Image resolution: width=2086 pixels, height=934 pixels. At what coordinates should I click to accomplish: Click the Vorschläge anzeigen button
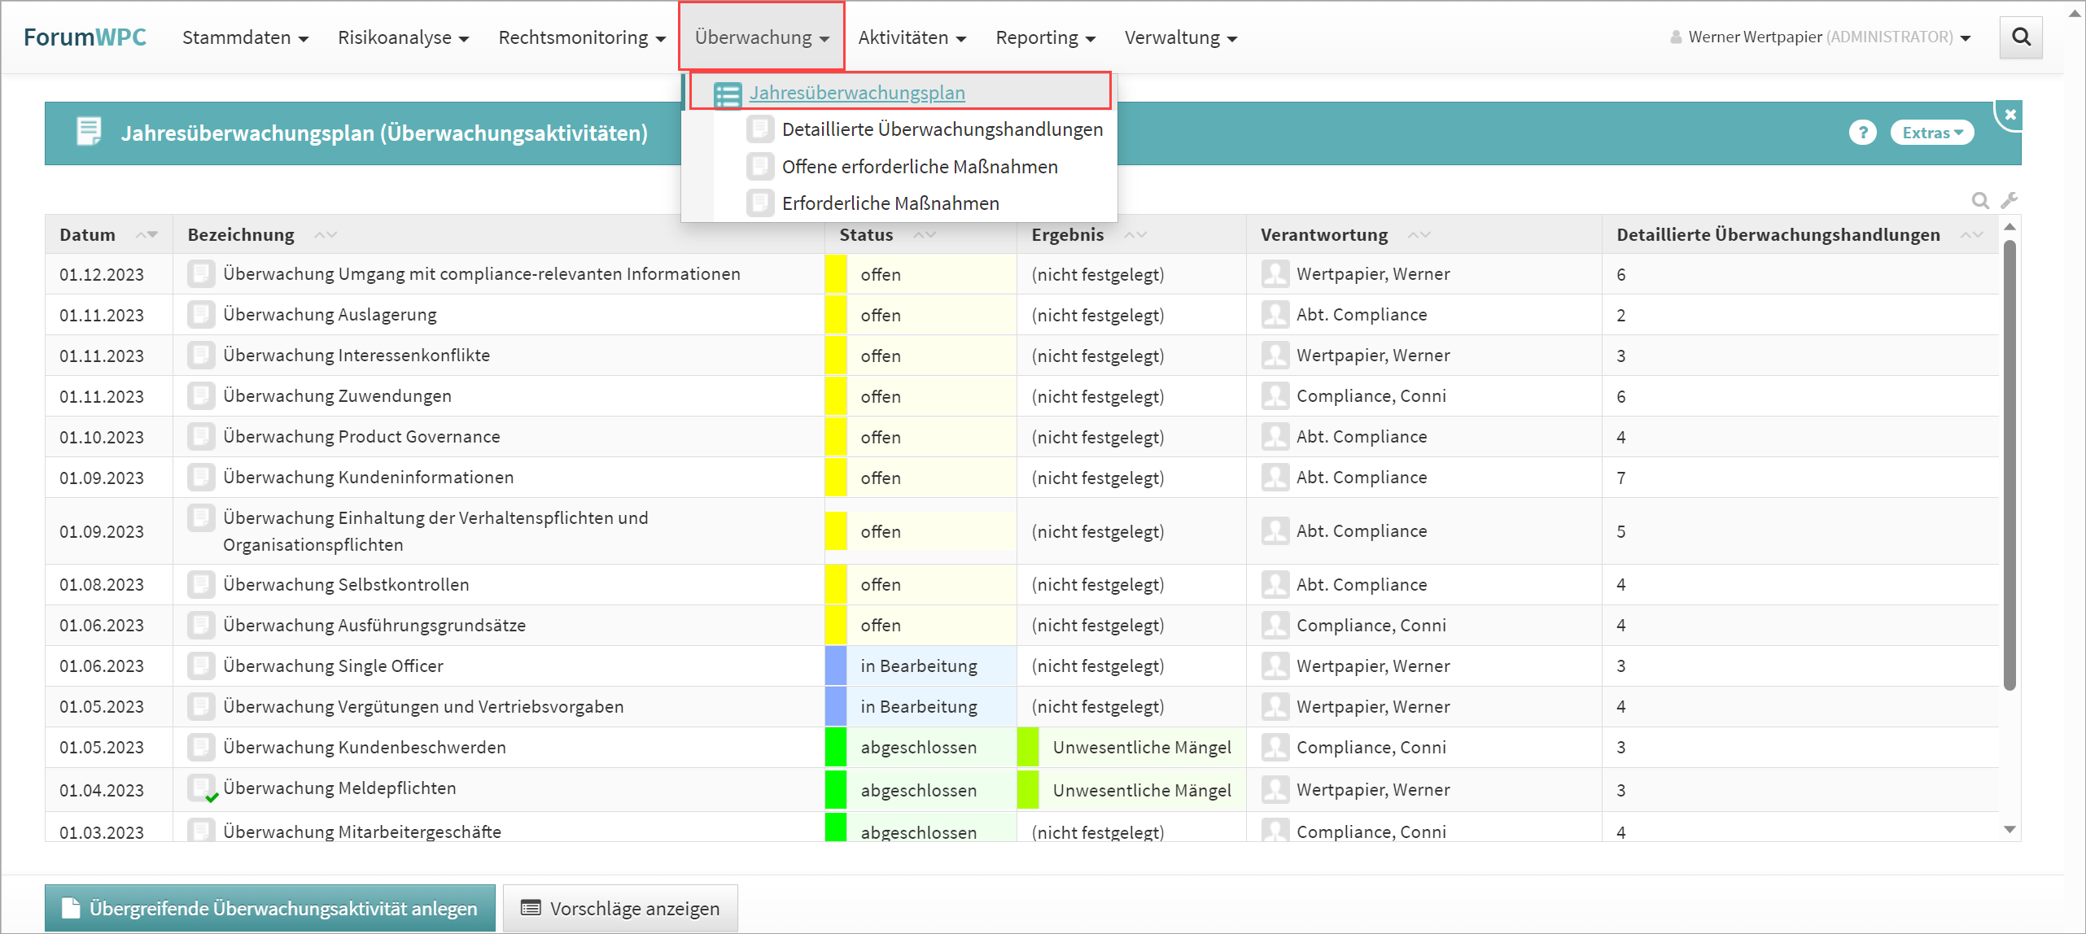620,908
